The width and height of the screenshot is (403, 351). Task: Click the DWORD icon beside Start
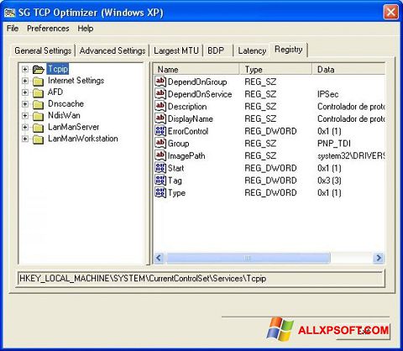click(160, 168)
